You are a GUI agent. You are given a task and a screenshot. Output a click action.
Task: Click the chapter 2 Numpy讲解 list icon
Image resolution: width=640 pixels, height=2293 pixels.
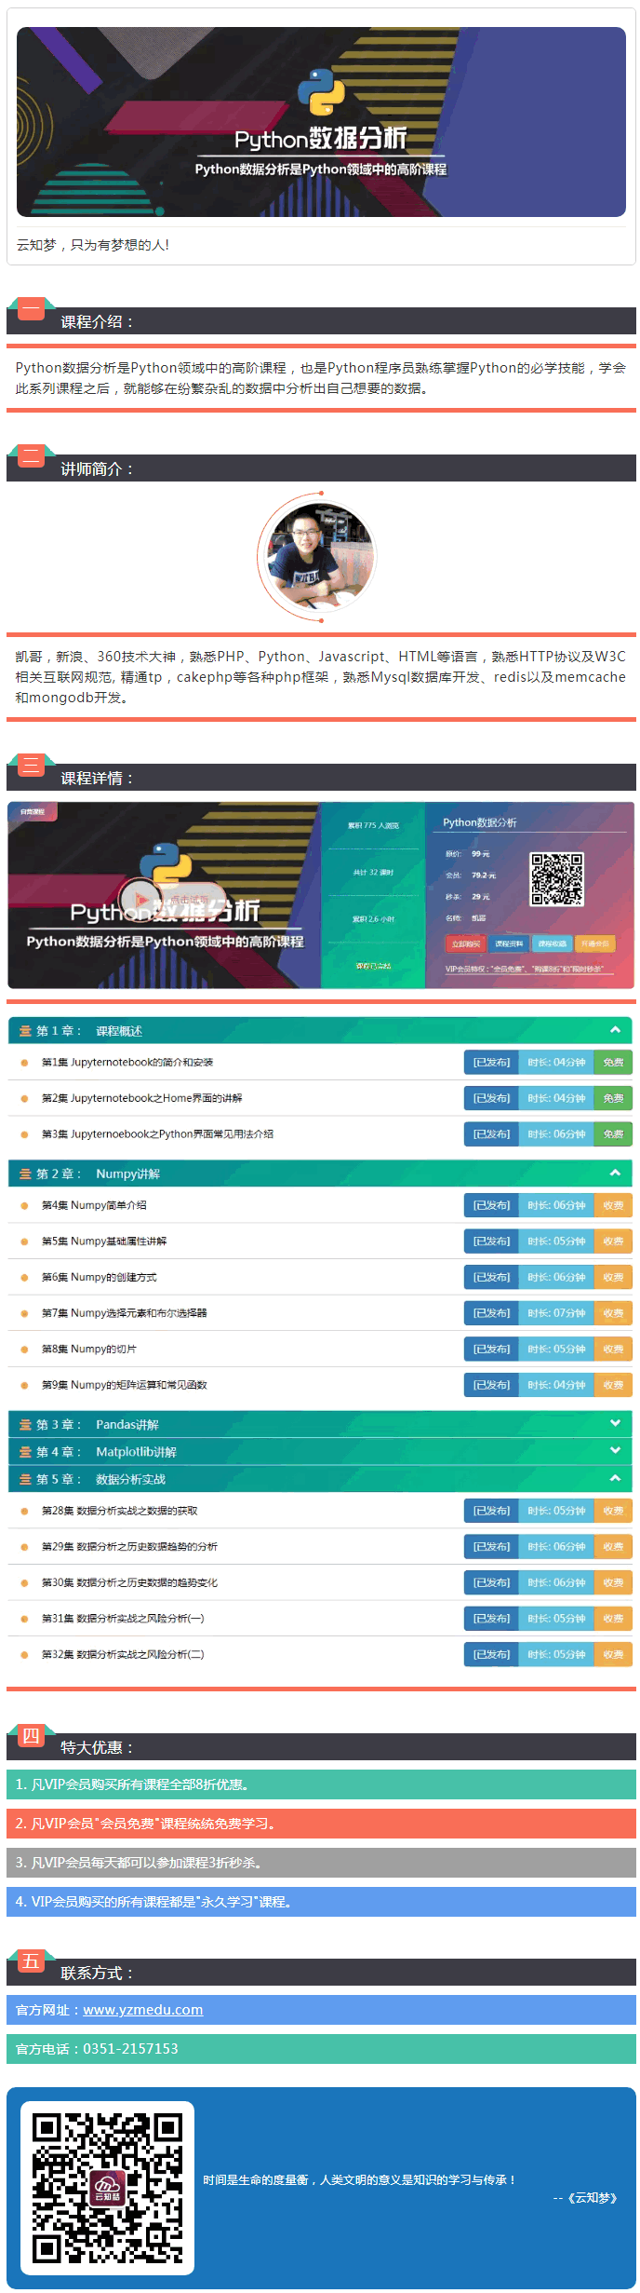25,1174
